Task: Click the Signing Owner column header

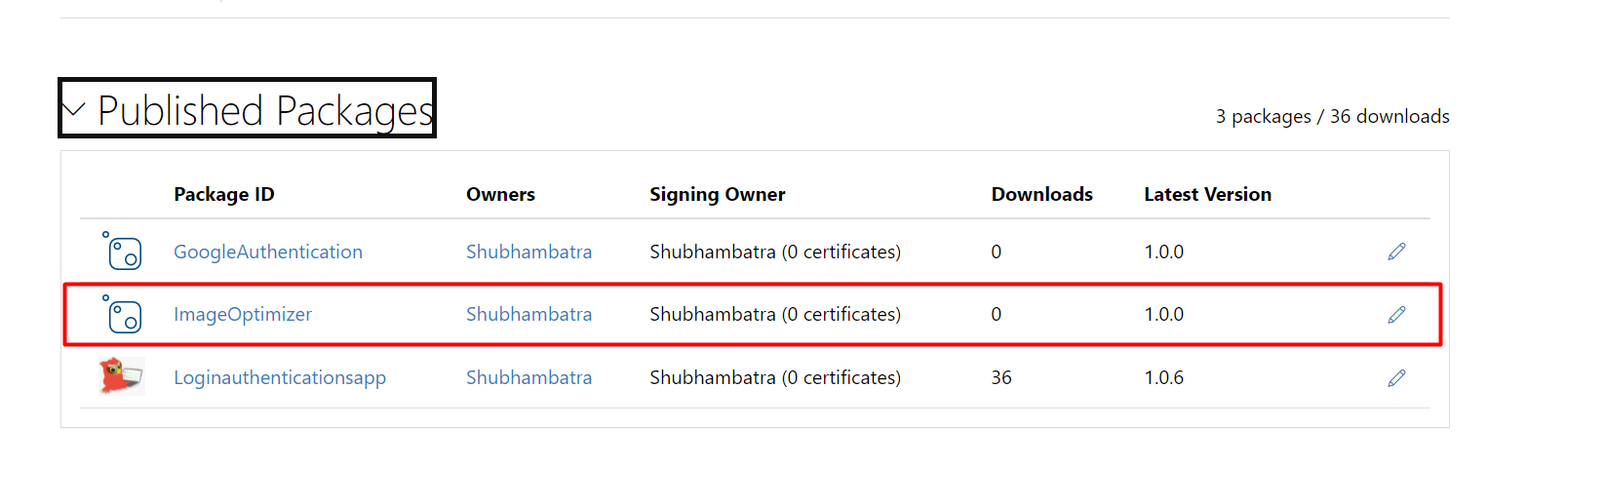Action: click(718, 194)
